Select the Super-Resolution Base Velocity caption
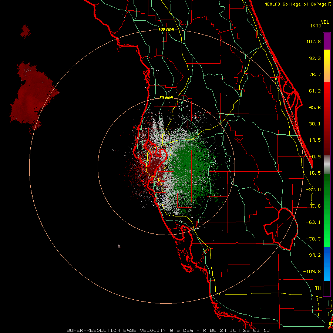This screenshot has height=333, width=333. point(168,330)
